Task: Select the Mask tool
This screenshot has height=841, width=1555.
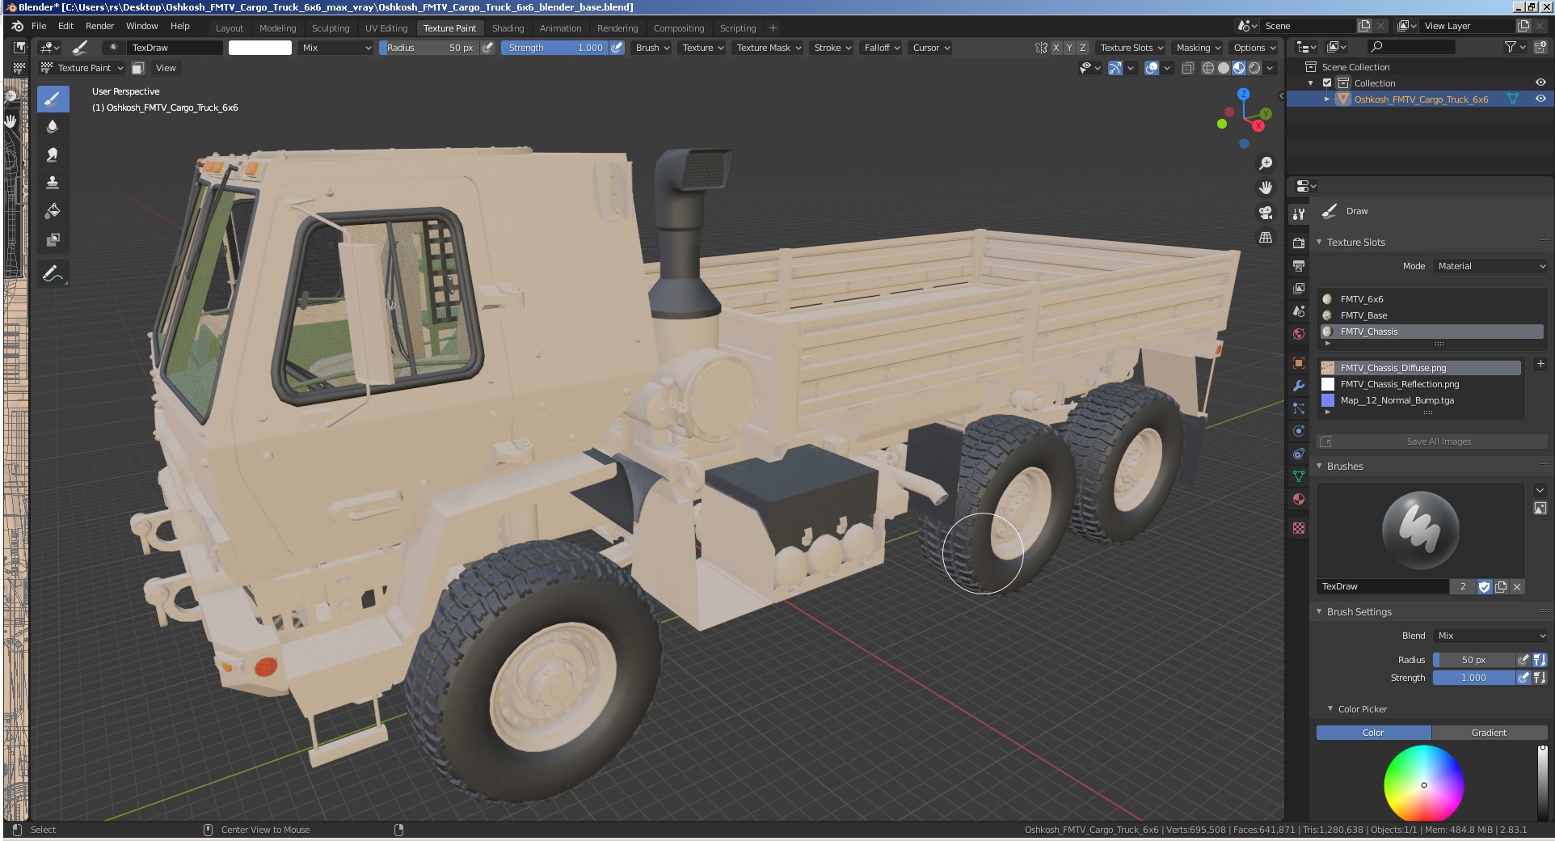Action: (x=53, y=239)
